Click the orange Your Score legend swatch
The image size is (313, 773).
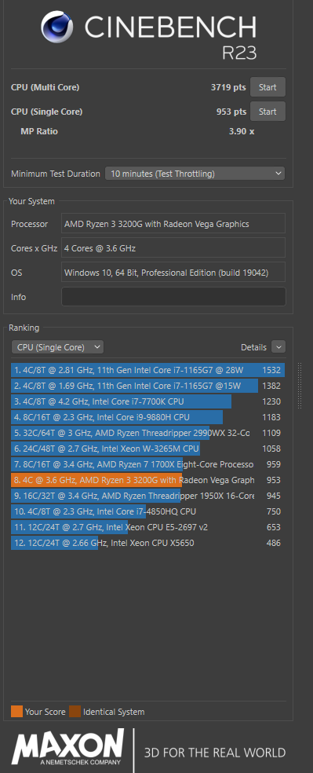(16, 712)
